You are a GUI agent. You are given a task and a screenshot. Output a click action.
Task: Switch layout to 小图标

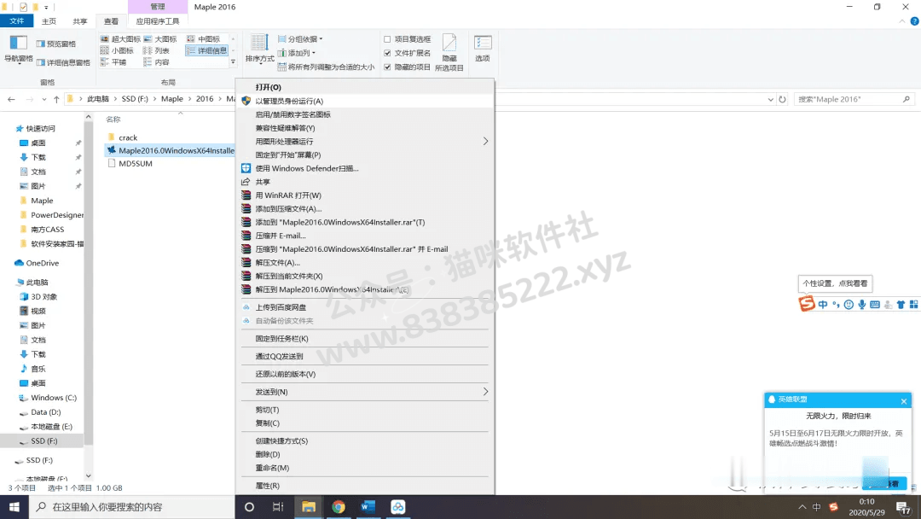tap(117, 50)
